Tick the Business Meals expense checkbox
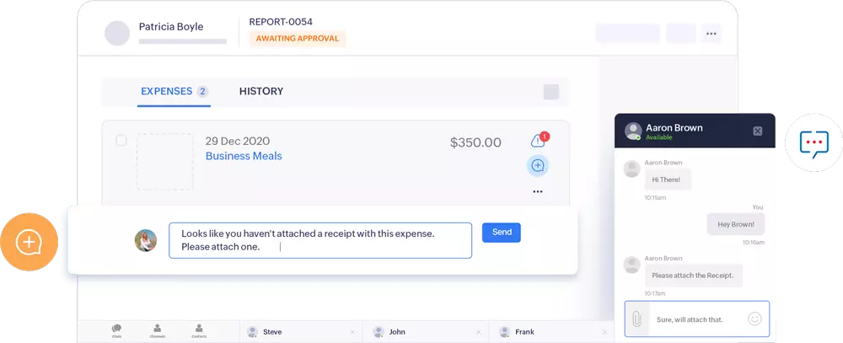This screenshot has height=343, width=843. (x=121, y=141)
